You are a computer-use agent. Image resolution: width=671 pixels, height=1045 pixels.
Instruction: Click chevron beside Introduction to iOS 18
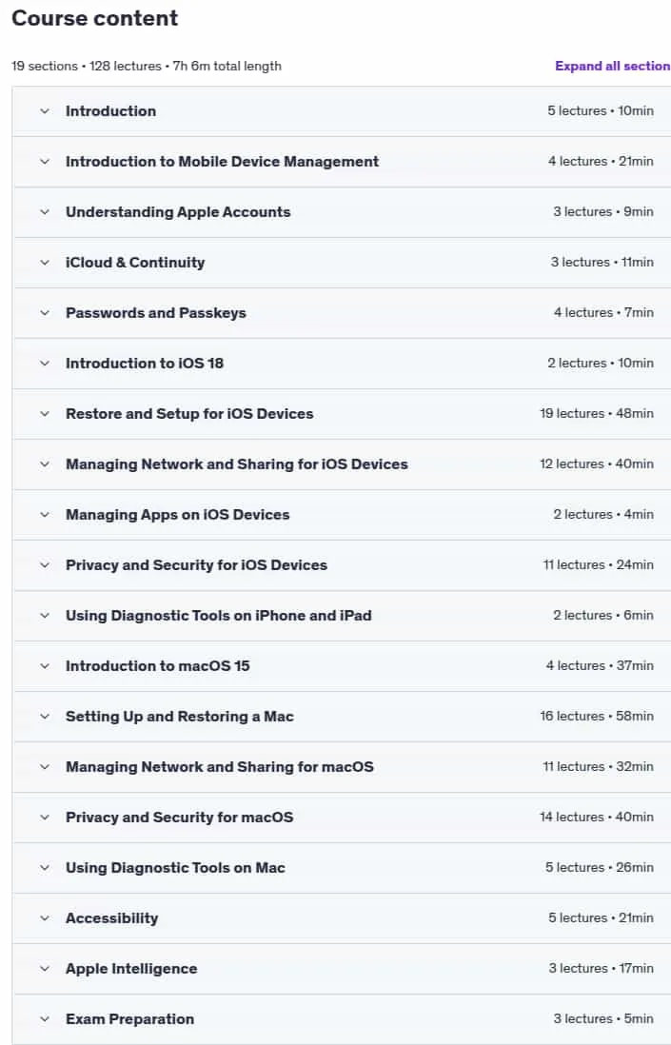coord(45,364)
